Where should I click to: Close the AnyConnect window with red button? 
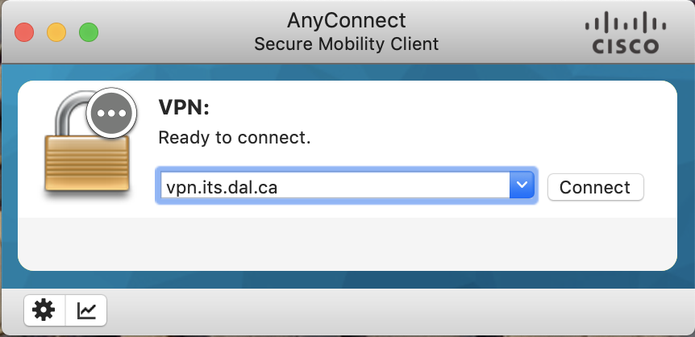coord(24,32)
